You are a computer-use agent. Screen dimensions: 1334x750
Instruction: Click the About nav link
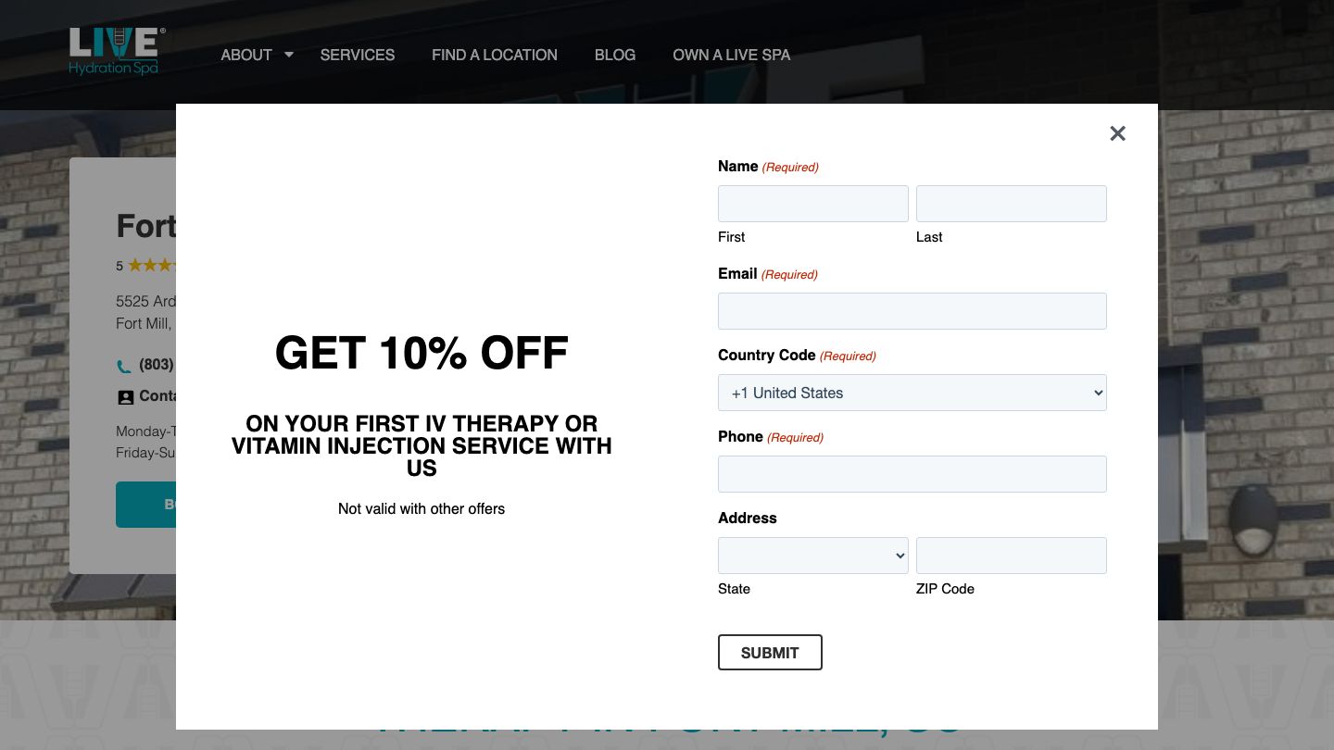(x=246, y=55)
